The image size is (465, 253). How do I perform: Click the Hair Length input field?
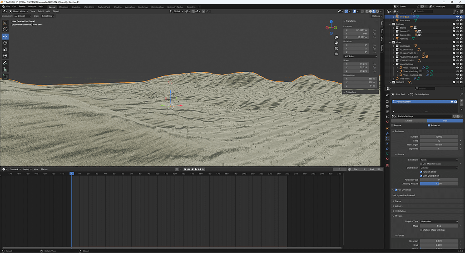(x=439, y=144)
